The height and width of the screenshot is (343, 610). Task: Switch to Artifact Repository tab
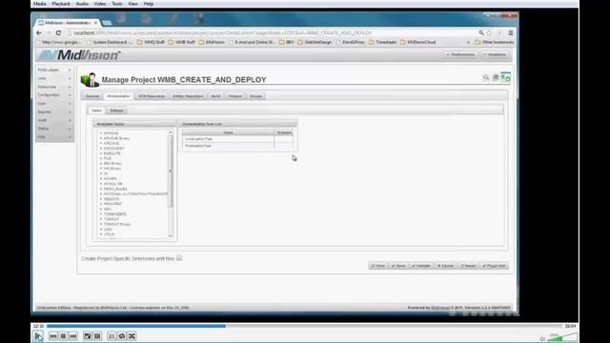coord(188,96)
